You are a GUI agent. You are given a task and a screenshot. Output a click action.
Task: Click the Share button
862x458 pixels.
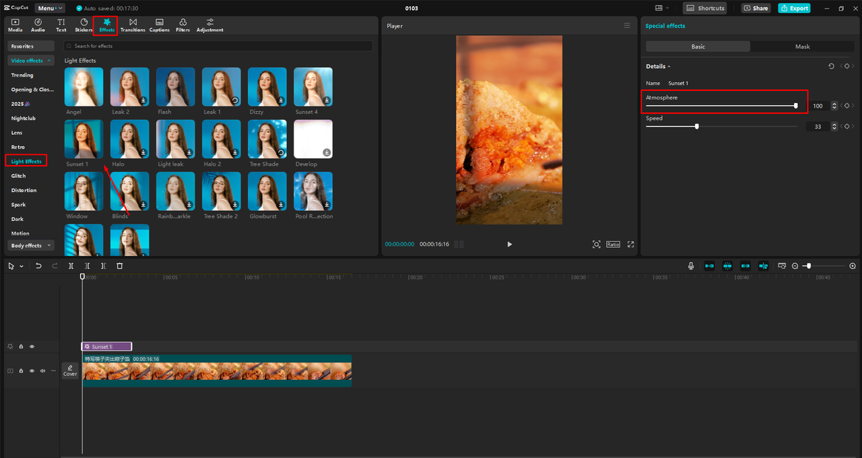pyautogui.click(x=756, y=8)
